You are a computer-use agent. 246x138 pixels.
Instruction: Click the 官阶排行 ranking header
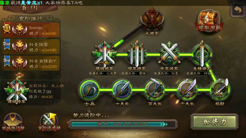31,19
